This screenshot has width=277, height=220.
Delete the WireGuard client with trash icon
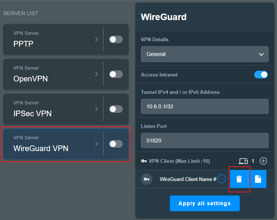click(239, 179)
